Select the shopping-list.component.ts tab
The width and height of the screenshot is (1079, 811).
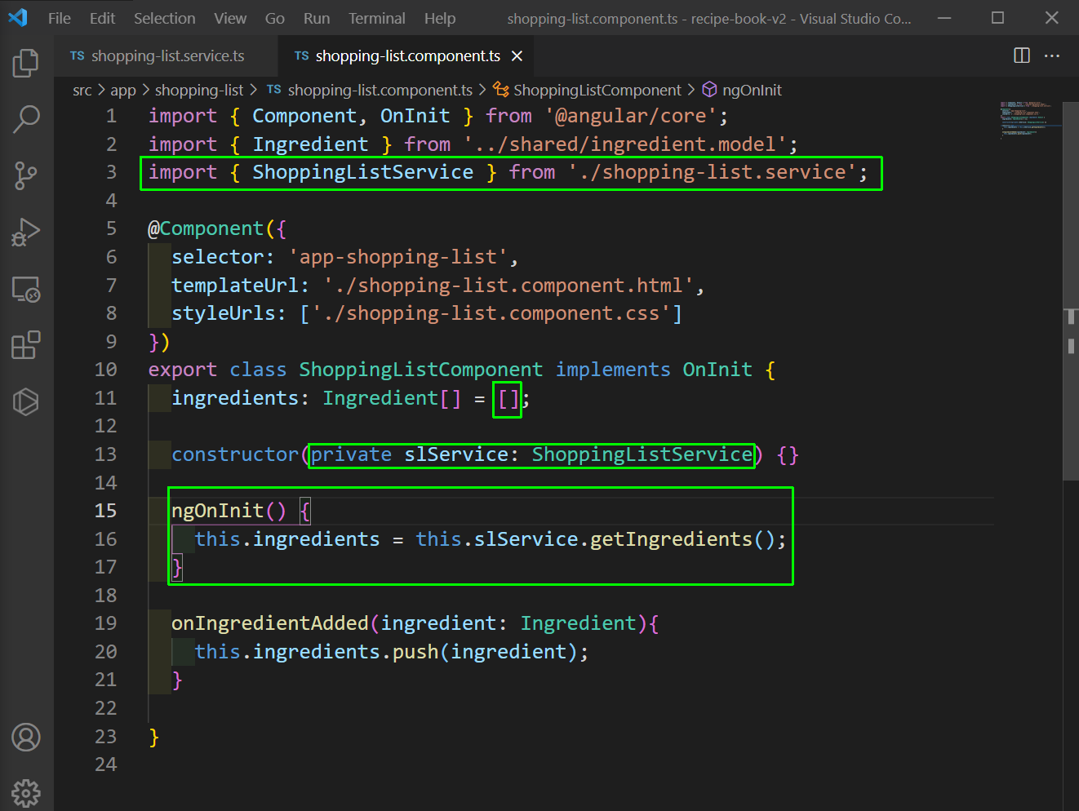pyautogui.click(x=406, y=55)
